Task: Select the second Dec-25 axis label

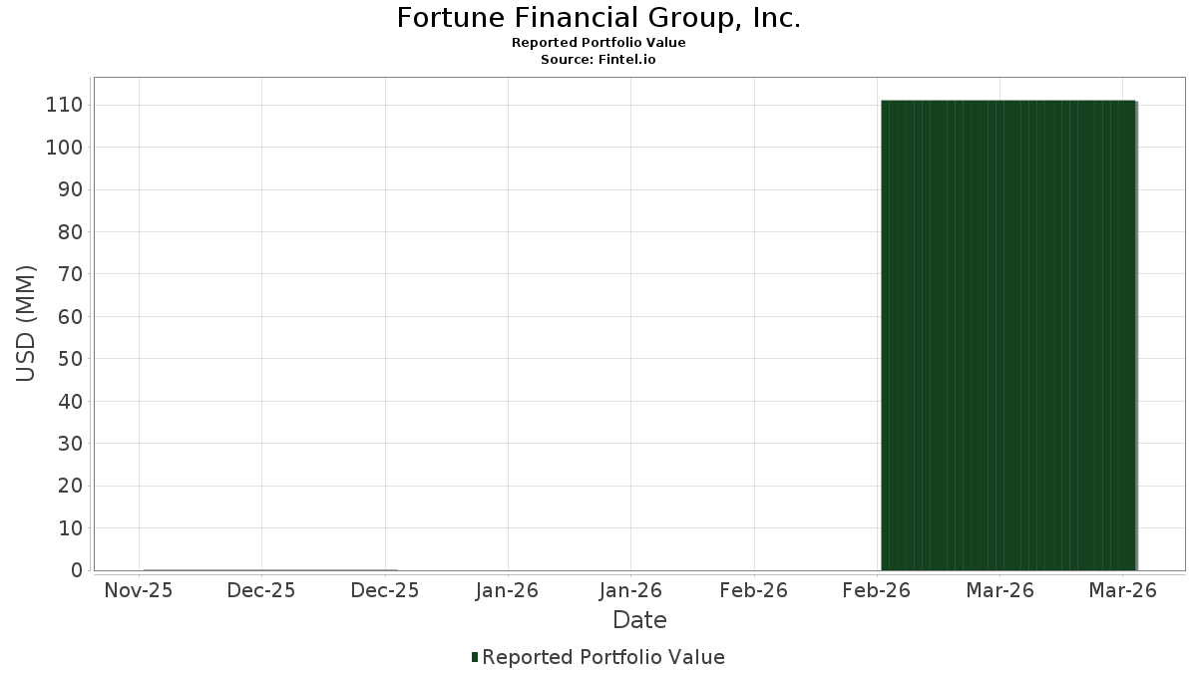Action: tap(385, 590)
